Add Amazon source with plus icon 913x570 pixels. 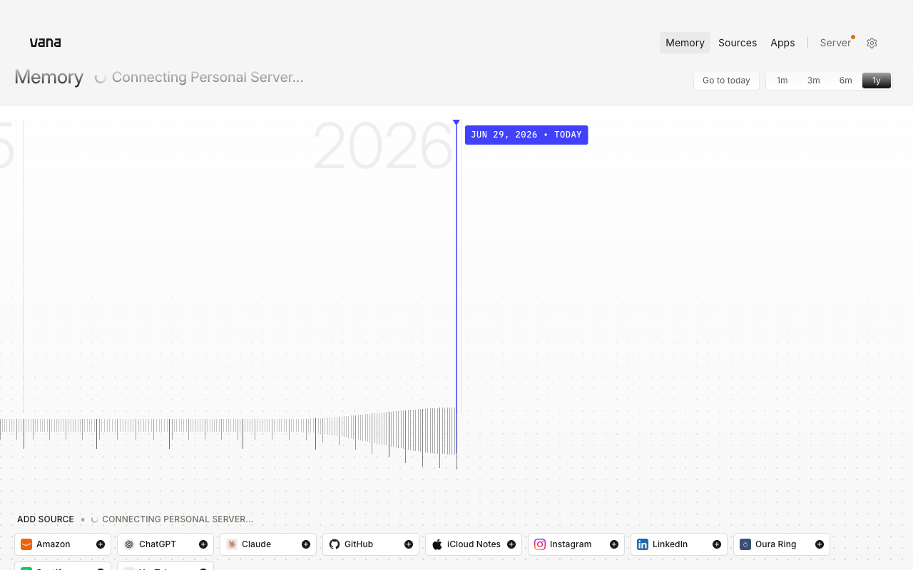coord(101,544)
